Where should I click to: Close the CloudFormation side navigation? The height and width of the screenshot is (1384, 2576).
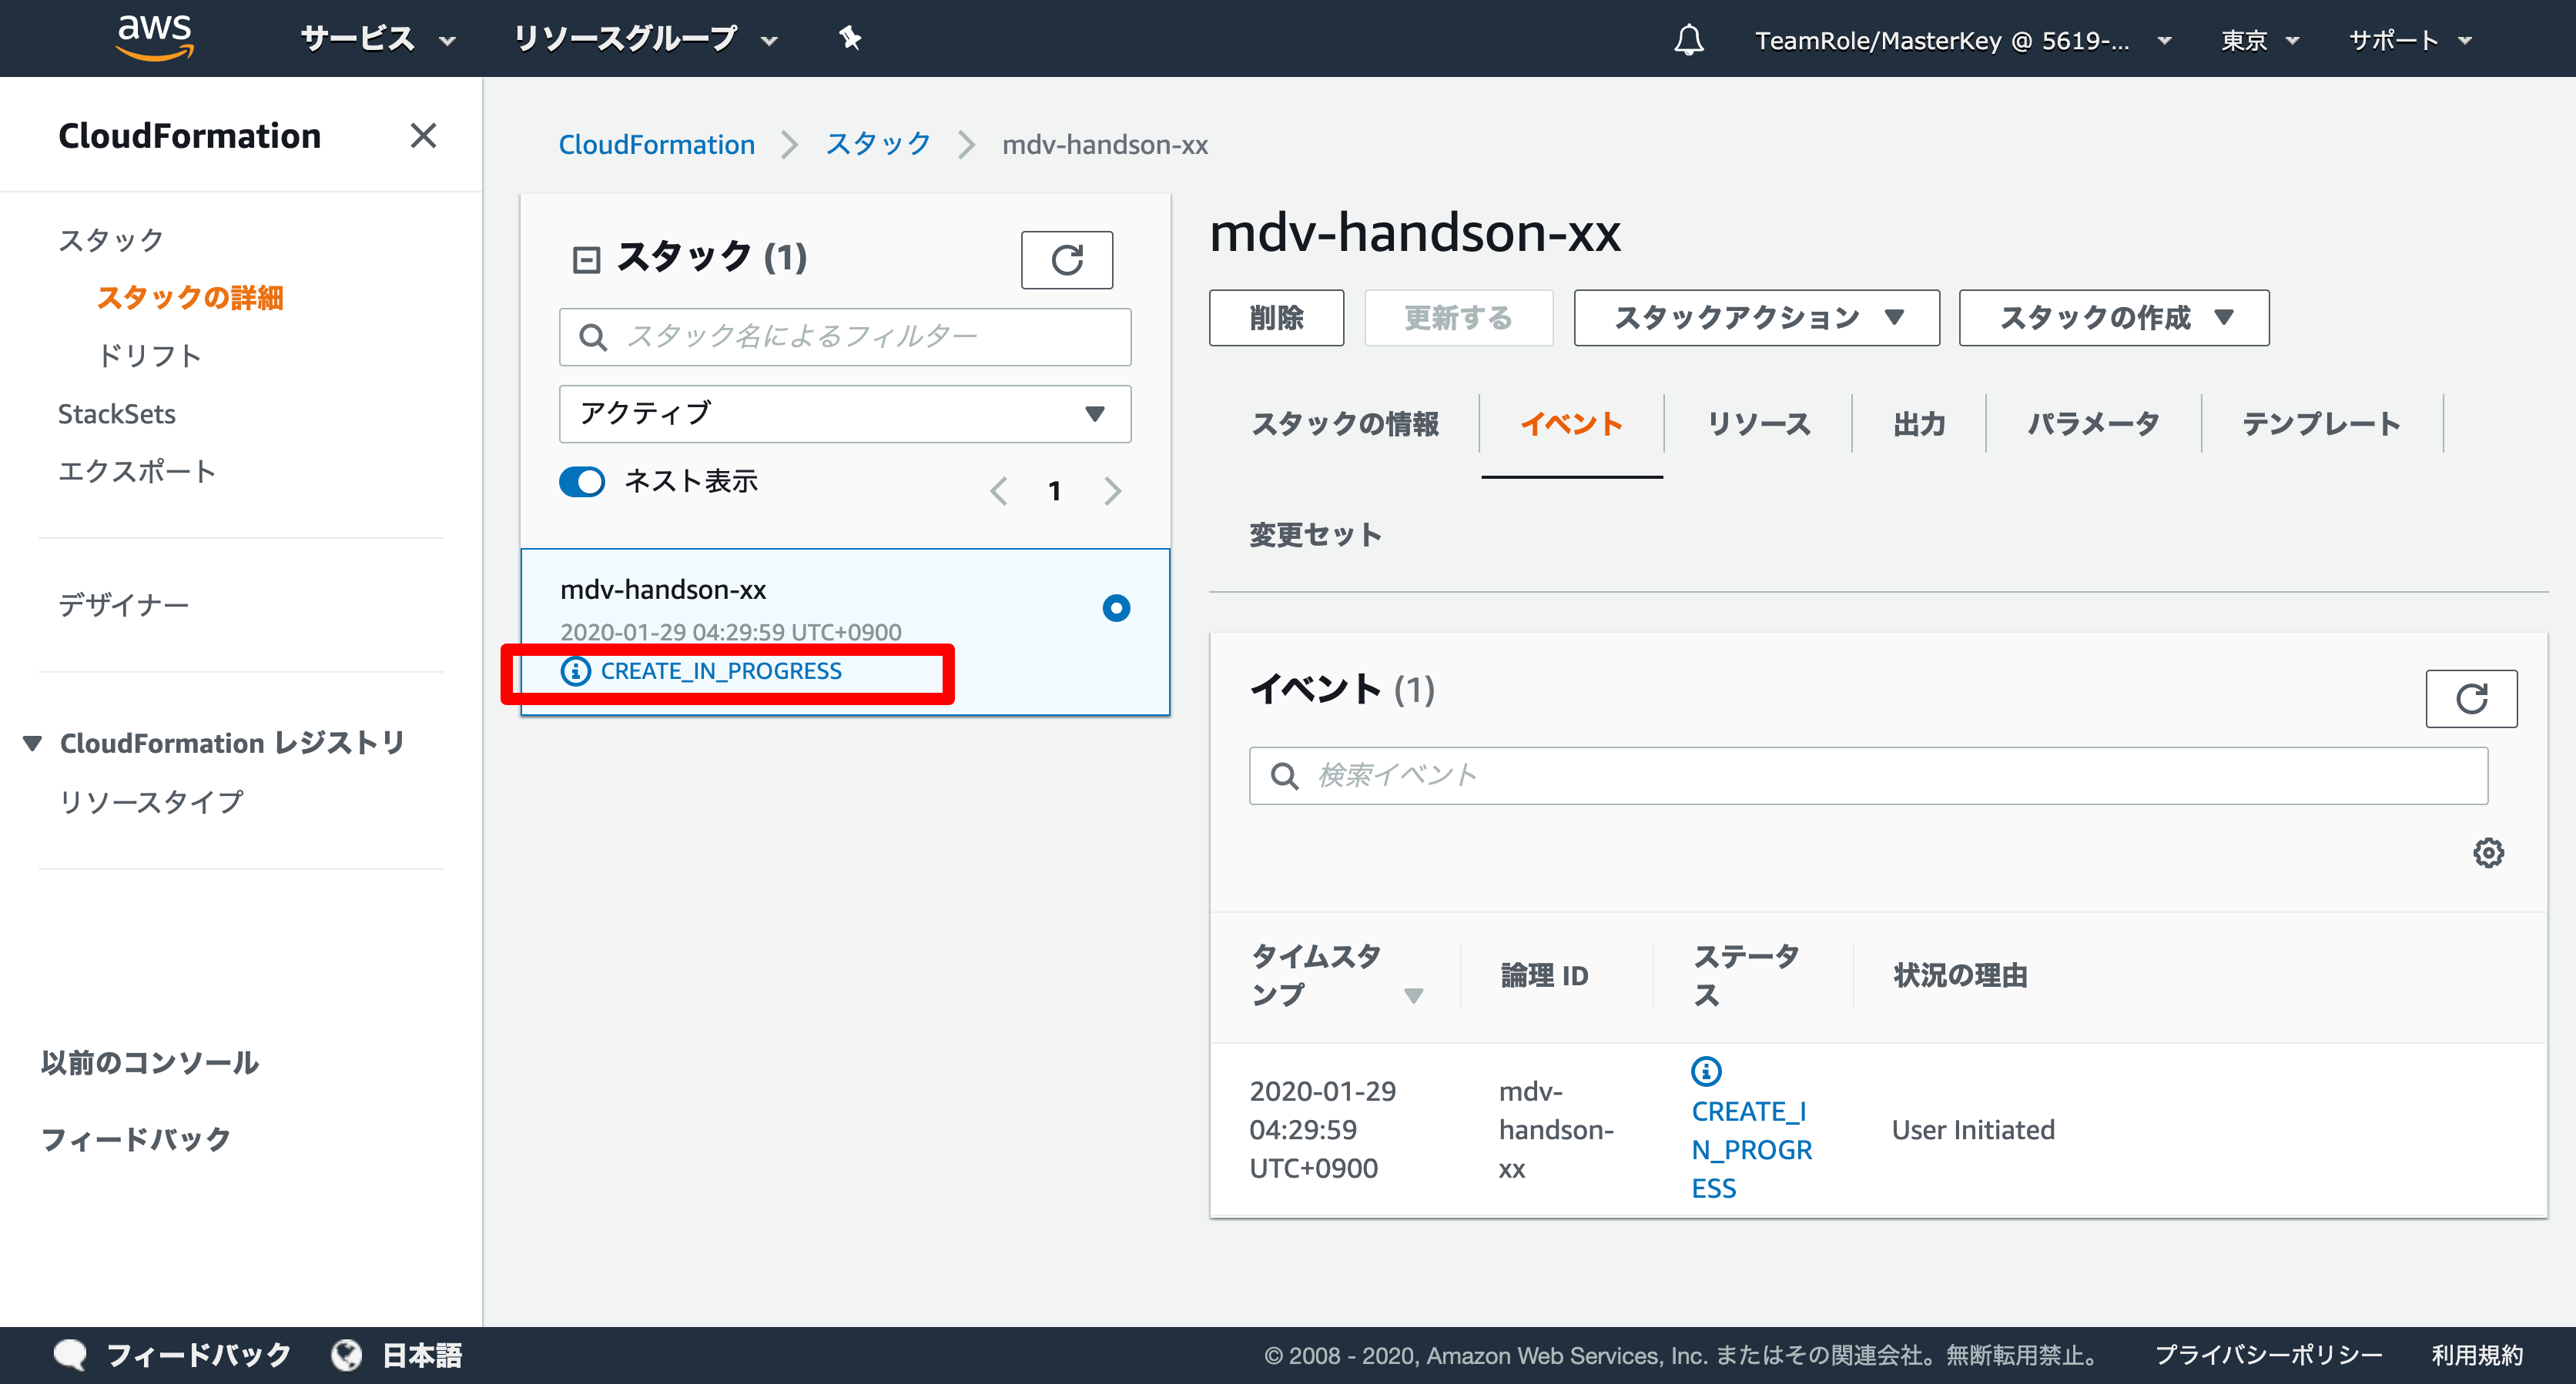[x=423, y=135]
